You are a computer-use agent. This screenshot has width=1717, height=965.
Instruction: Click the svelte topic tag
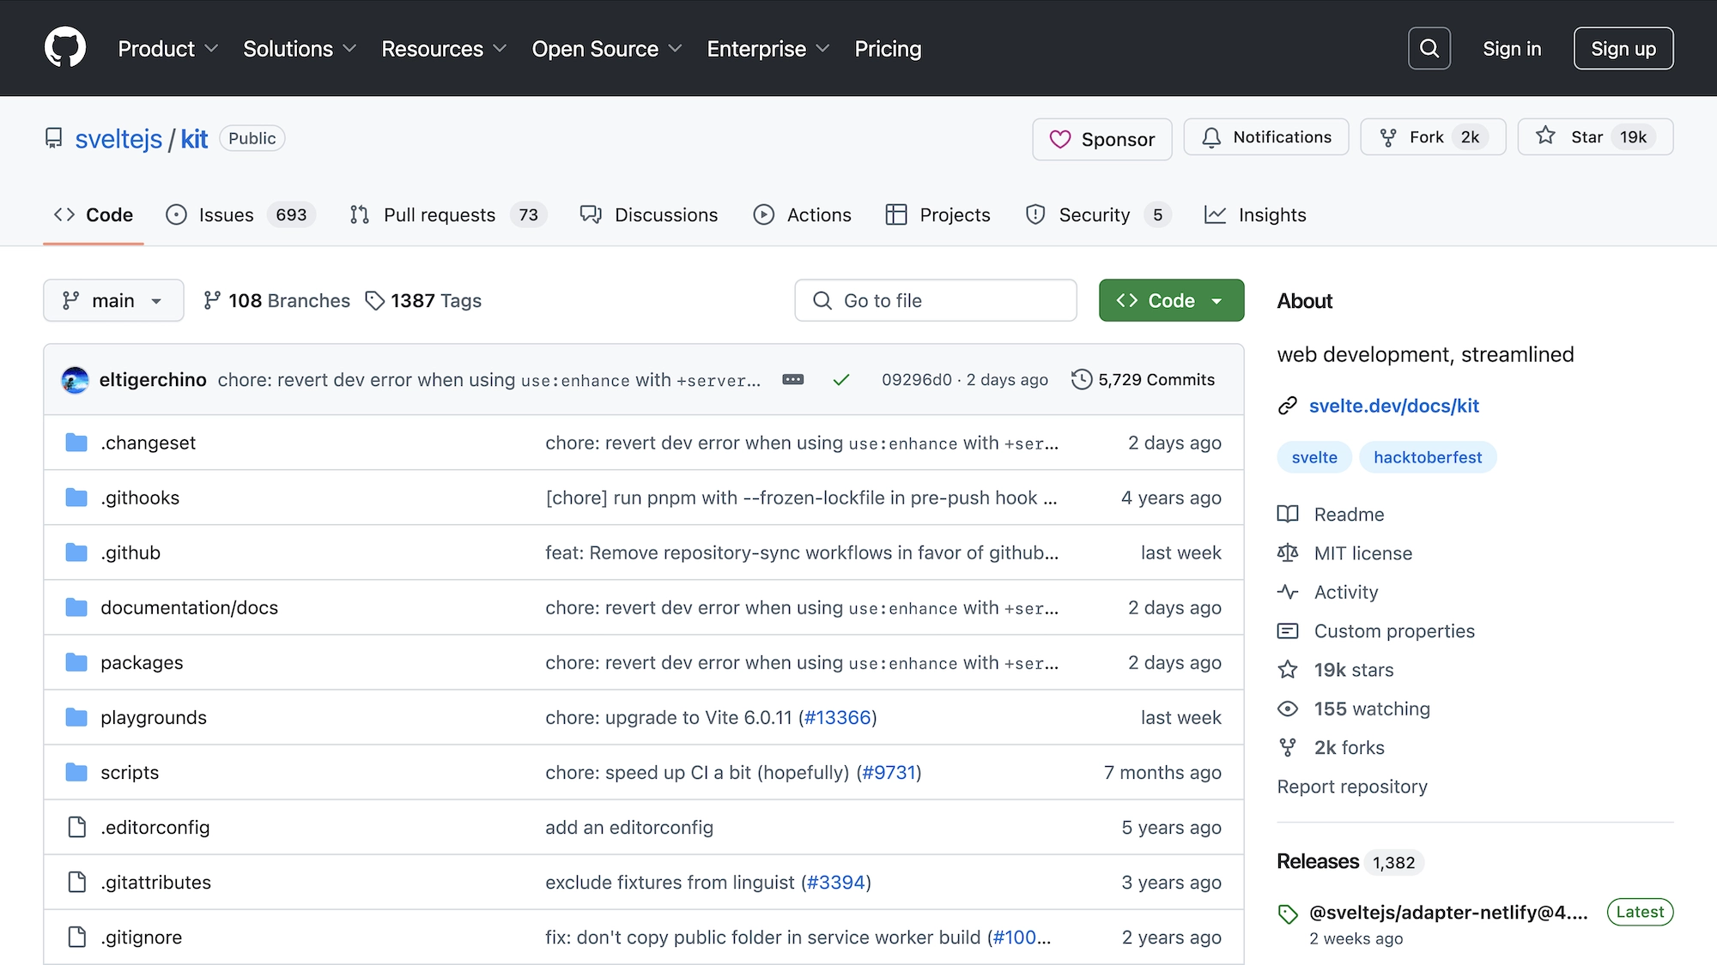pyautogui.click(x=1314, y=457)
